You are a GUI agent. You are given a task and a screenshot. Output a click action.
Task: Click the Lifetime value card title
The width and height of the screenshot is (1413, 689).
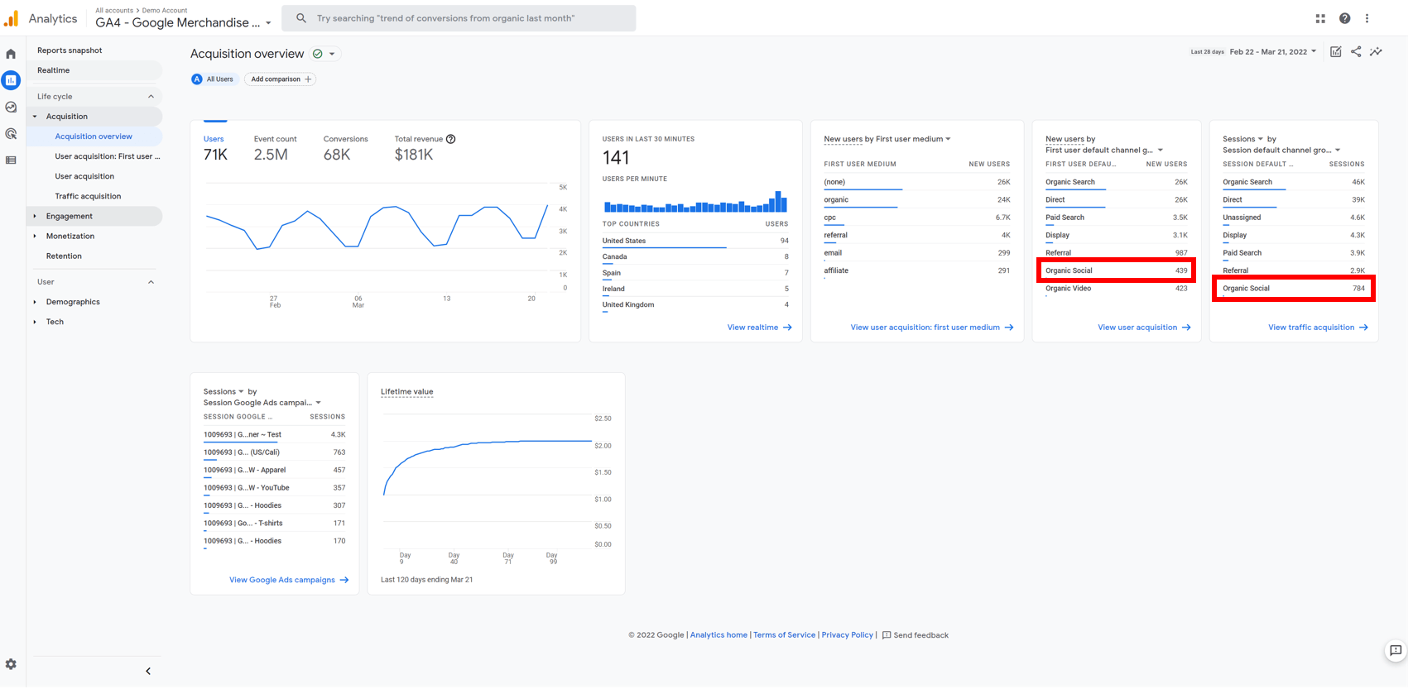tap(406, 392)
